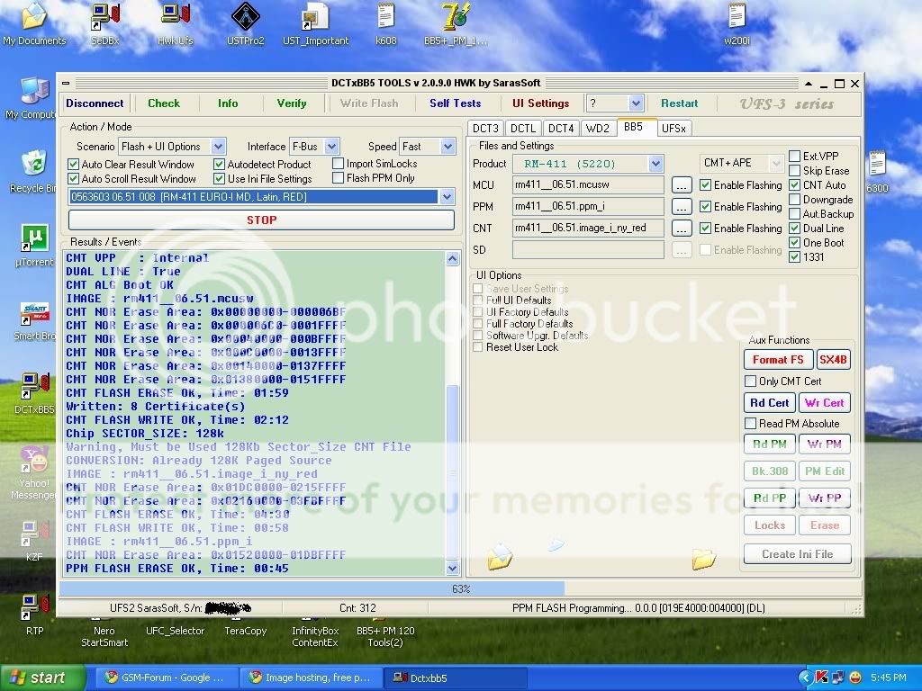The height and width of the screenshot is (691, 922).
Task: Open the Yahoo! Messenger desktop icon
Action: 34,473
